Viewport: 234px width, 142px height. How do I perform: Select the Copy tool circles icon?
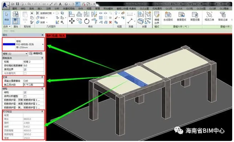79,21
